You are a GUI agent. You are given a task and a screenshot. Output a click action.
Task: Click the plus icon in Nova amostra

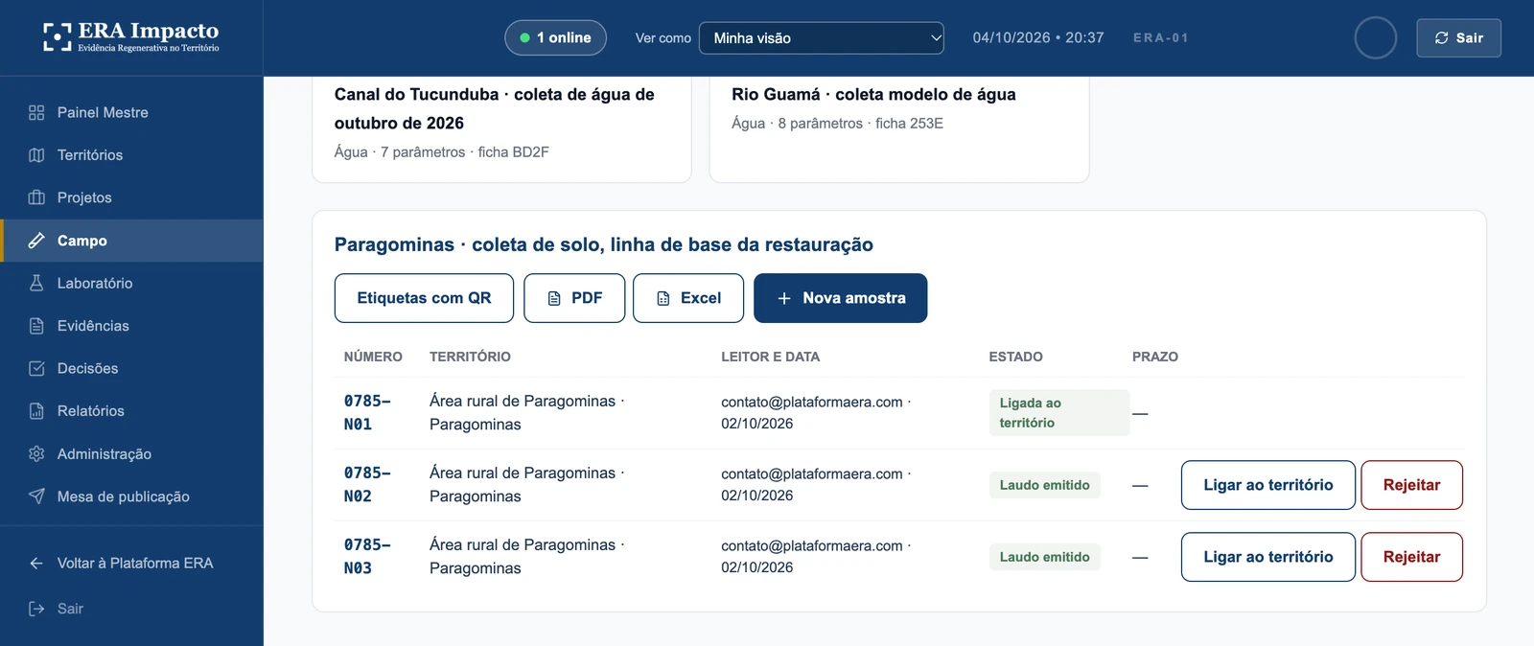(784, 299)
